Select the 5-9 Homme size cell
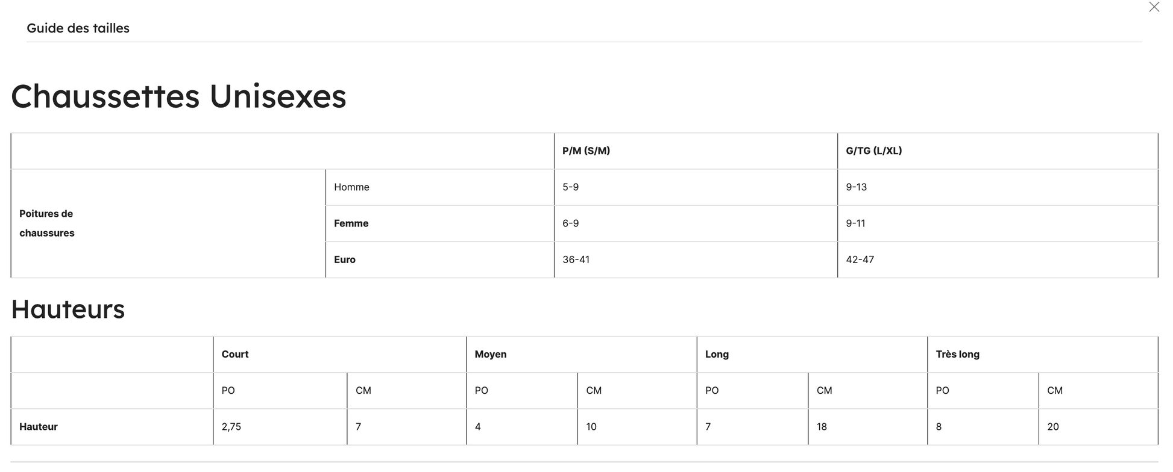 point(570,187)
